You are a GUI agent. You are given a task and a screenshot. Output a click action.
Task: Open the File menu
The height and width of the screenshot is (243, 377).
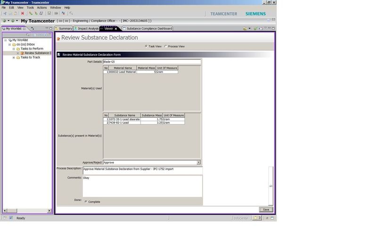(x=4, y=8)
